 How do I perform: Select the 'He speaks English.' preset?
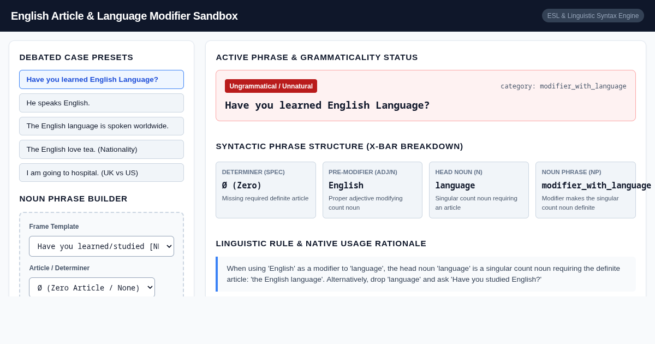pyautogui.click(x=102, y=103)
